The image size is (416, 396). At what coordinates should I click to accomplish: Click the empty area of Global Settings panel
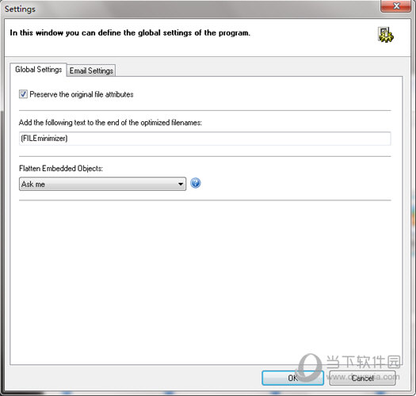click(206, 279)
